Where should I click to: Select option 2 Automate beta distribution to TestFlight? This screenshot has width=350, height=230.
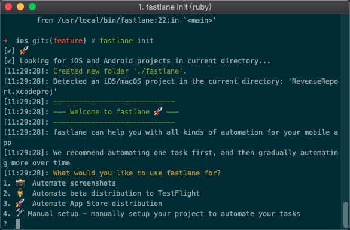(x=101, y=193)
